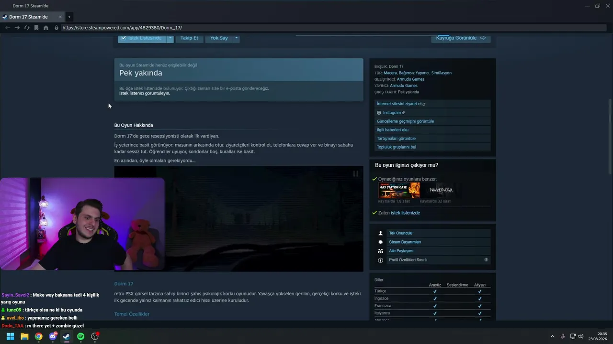Show hidden system tray icons chevron
The image size is (613, 344).
tap(552, 336)
